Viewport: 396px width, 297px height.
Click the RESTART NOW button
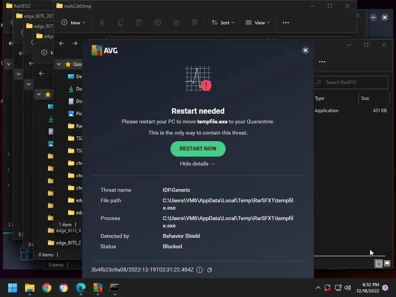tap(198, 149)
